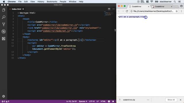Image resolution: width=184 pixels, height=103 pixels.
Task: Open the editor More Actions ellipsis
Action: tap(114, 9)
